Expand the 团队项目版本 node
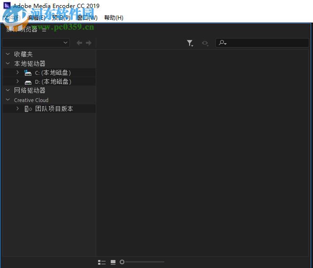Image resolution: width=313 pixels, height=268 pixels. coord(17,109)
